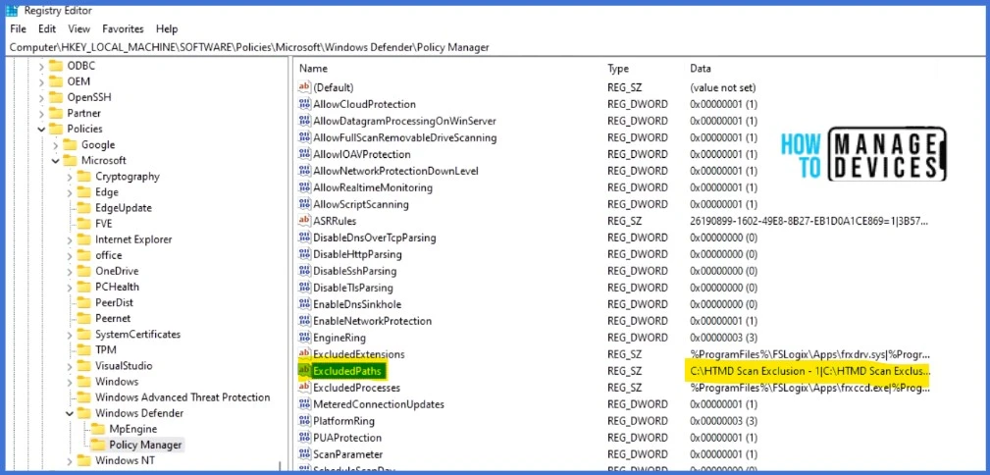Screen dimensions: 990x475
Task: Click the Google folder icon
Action: pos(70,144)
